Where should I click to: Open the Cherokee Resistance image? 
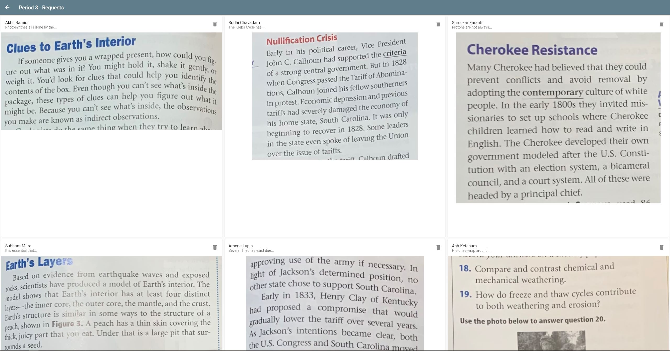[558, 118]
